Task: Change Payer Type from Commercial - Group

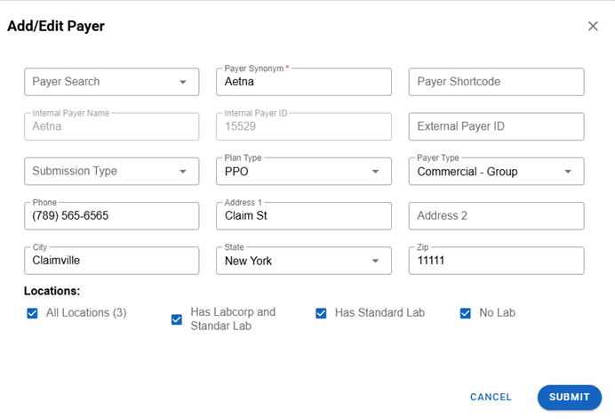Action: pyautogui.click(x=496, y=172)
